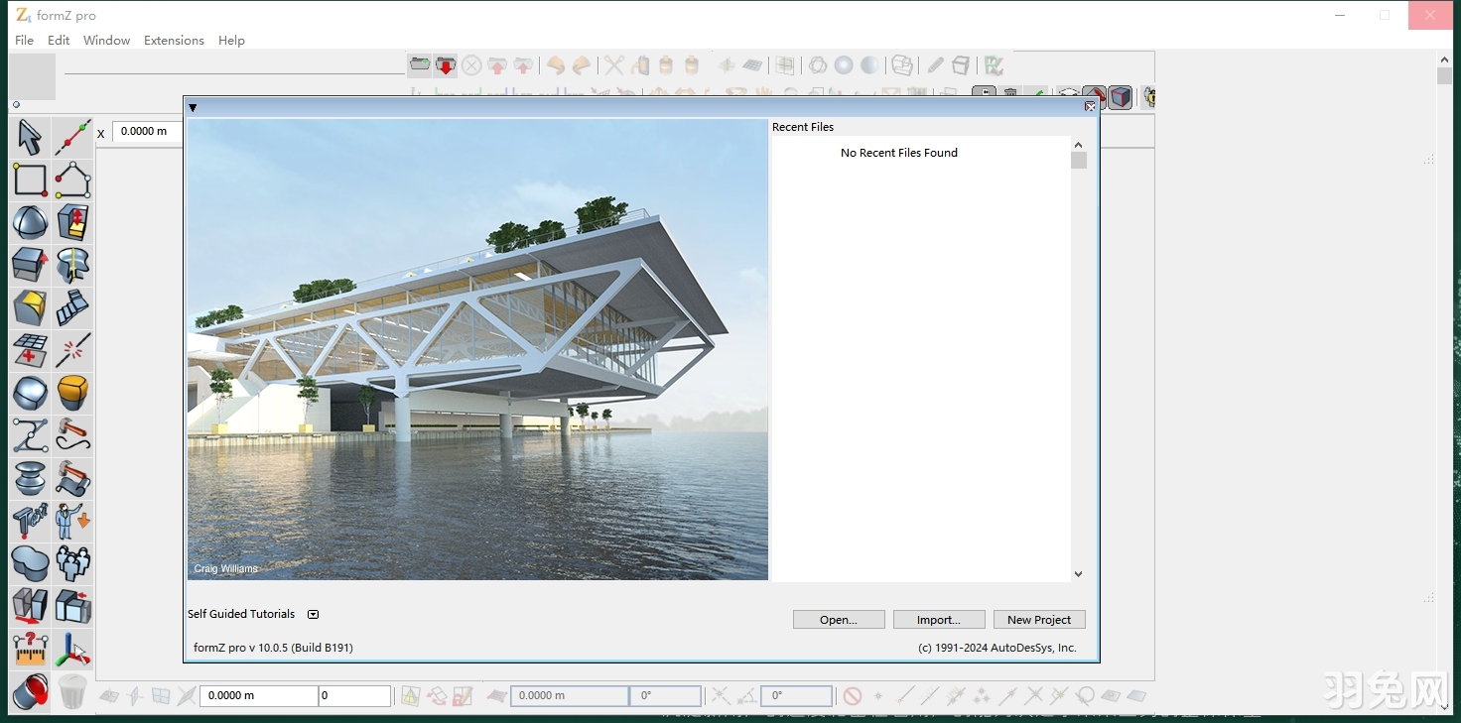Toggle snapping off with the prohibition icon
Viewport: 1461px width, 723px height.
pos(854,695)
